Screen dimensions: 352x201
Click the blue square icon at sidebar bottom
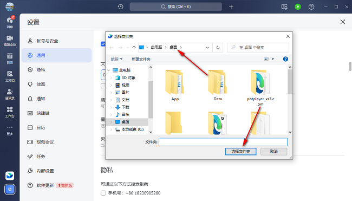click(x=10, y=189)
